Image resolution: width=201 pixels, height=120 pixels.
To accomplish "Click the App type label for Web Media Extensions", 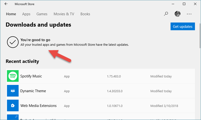I will pyautogui.click(x=67, y=106).
